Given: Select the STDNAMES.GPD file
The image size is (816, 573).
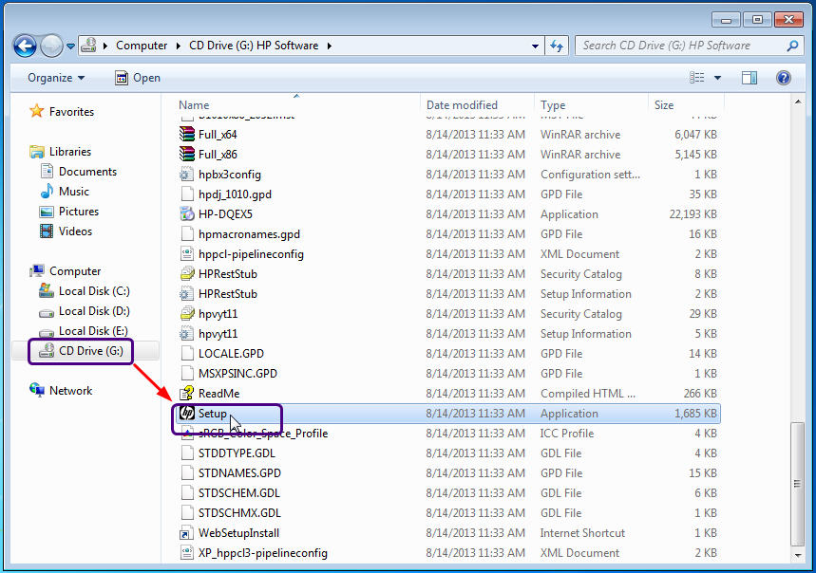Looking at the screenshot, I should (x=239, y=473).
